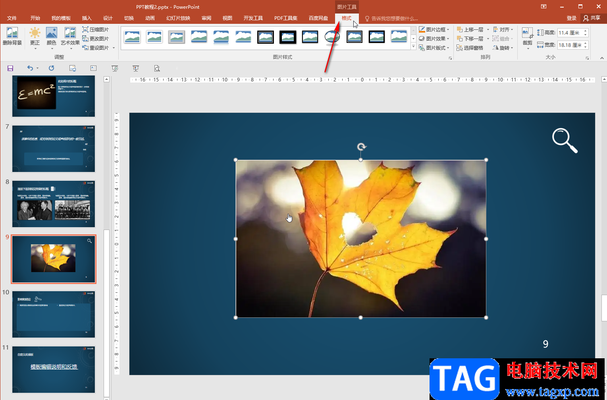
Task: Start slideshow from beginning via quick access icon
Action: coord(115,68)
